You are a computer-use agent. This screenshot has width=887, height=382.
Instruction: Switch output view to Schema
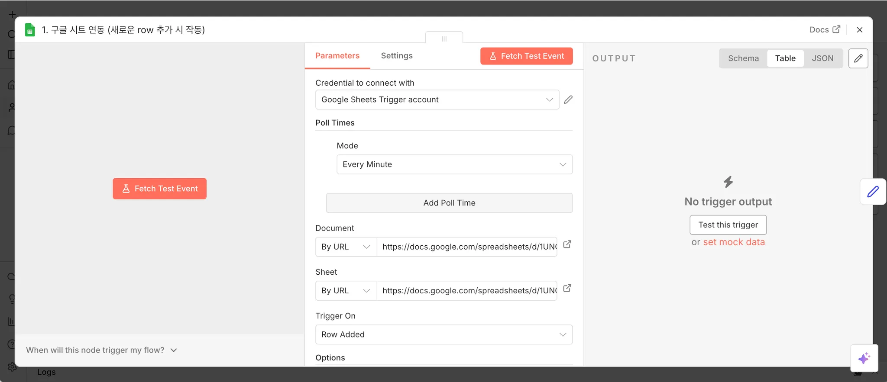pos(743,58)
